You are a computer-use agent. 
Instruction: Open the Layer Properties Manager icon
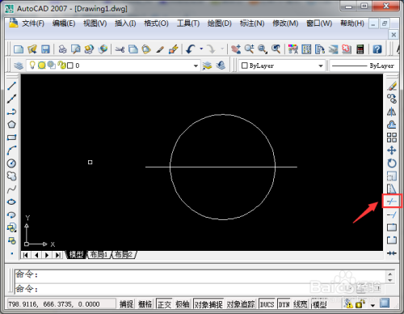(x=19, y=66)
